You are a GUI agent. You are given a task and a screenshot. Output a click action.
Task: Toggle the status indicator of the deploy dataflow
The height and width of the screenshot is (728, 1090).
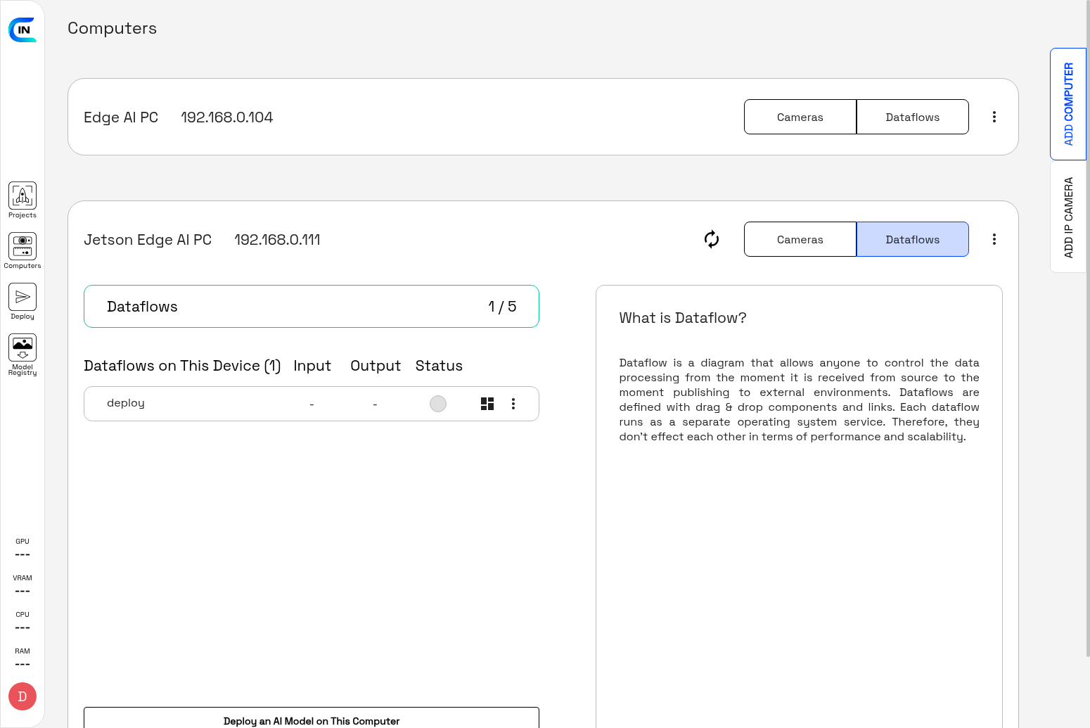(437, 404)
